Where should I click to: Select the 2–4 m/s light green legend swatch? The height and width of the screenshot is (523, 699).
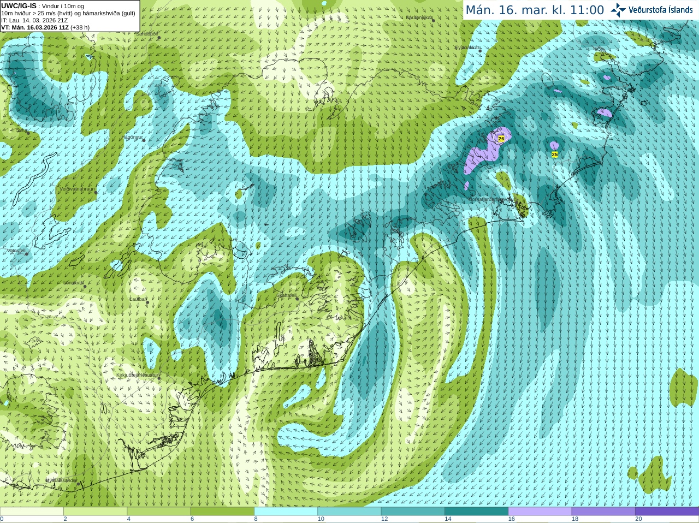[95, 512]
